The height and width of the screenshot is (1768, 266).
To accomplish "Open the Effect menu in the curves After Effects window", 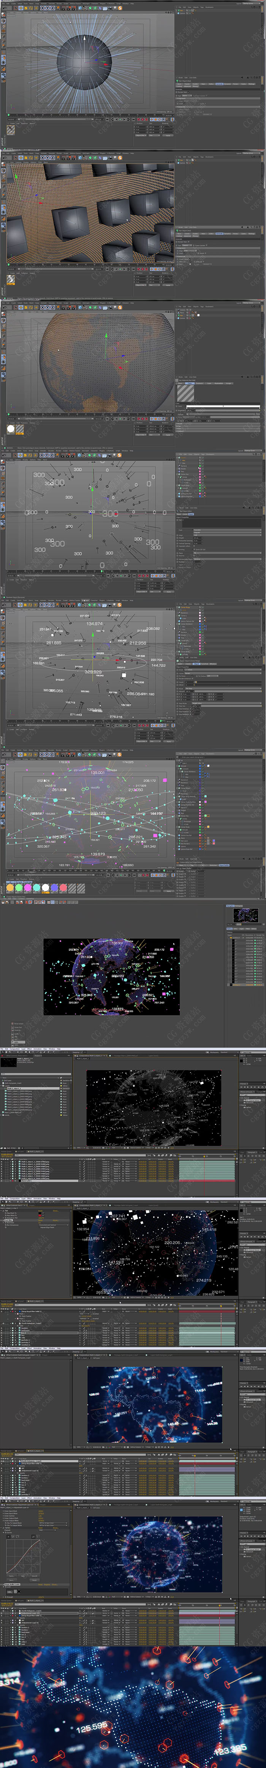I will tap(30, 1498).
